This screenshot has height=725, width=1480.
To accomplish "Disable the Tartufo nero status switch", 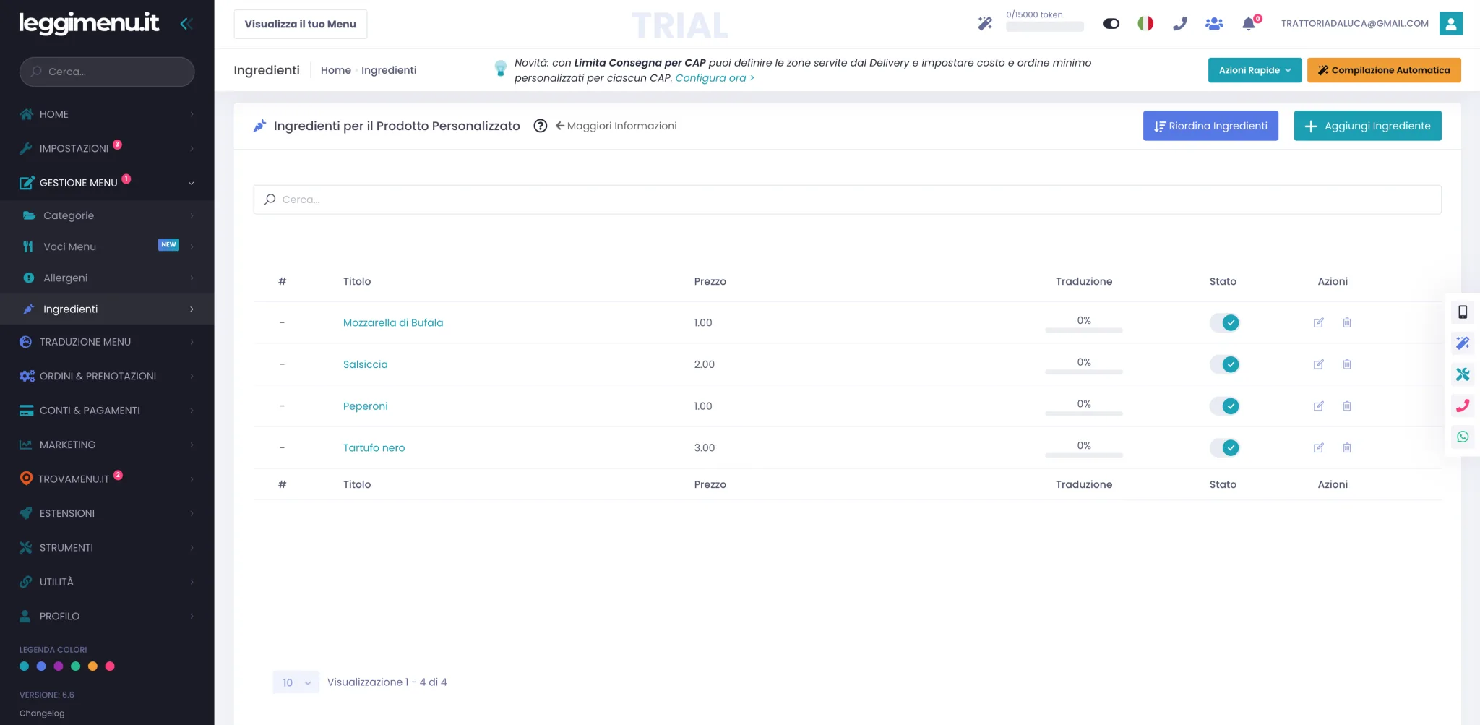I will click(x=1225, y=448).
